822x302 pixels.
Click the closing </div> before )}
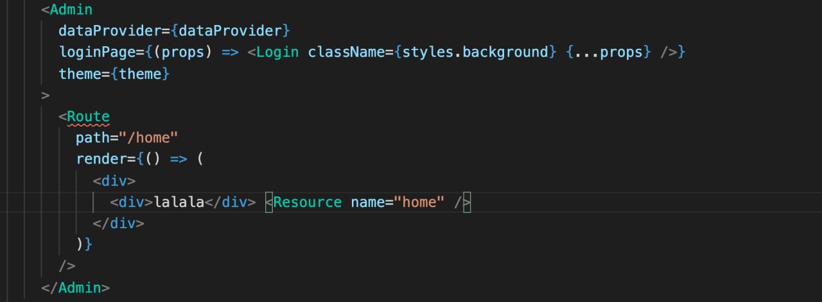pyautogui.click(x=118, y=224)
